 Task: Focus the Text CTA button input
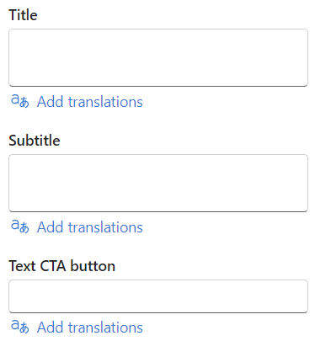(158, 296)
